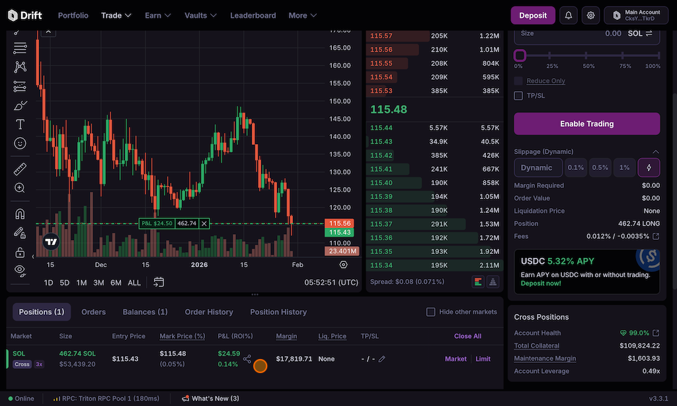Tick the TP/SL checkbox
Viewport: 677px width, 406px height.
(519, 96)
